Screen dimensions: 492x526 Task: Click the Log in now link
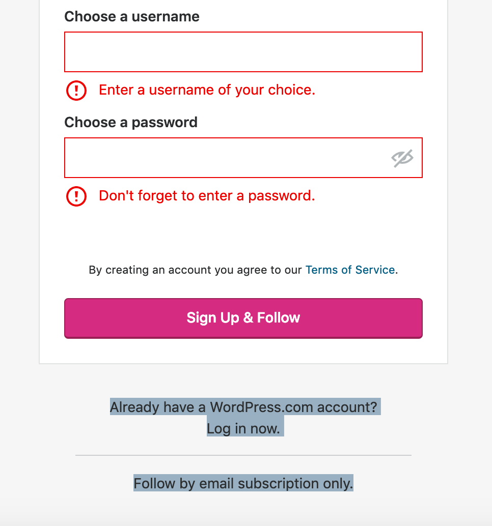243,429
